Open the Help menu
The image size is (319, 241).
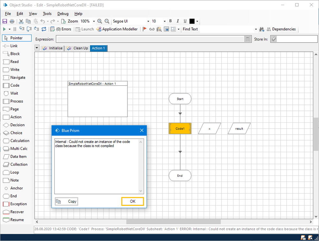[x=78, y=14]
